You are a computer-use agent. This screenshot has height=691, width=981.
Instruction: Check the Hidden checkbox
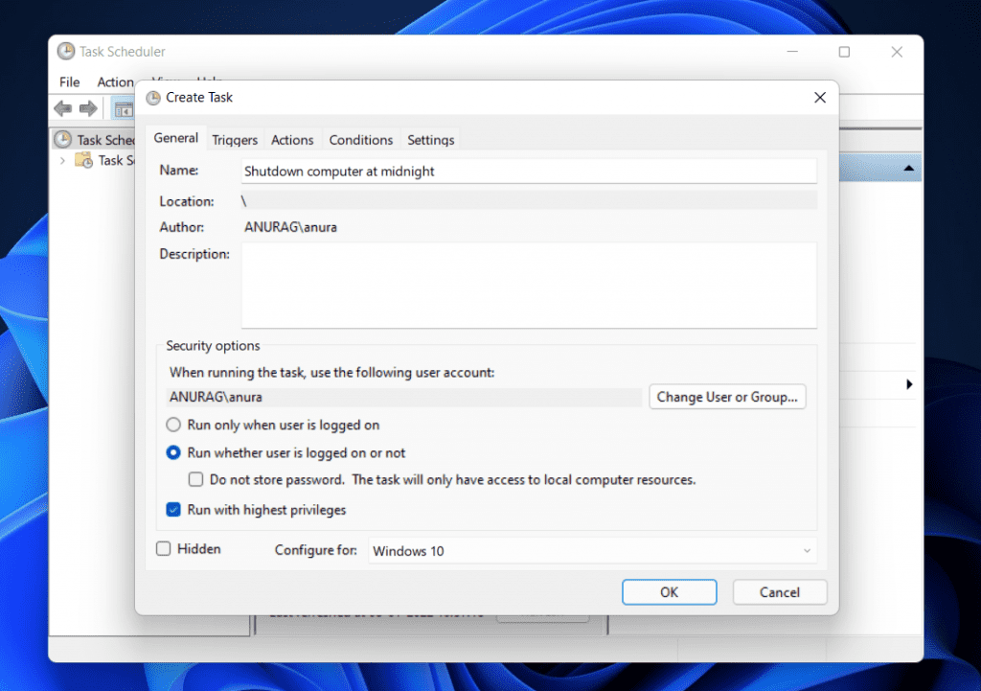click(x=161, y=548)
